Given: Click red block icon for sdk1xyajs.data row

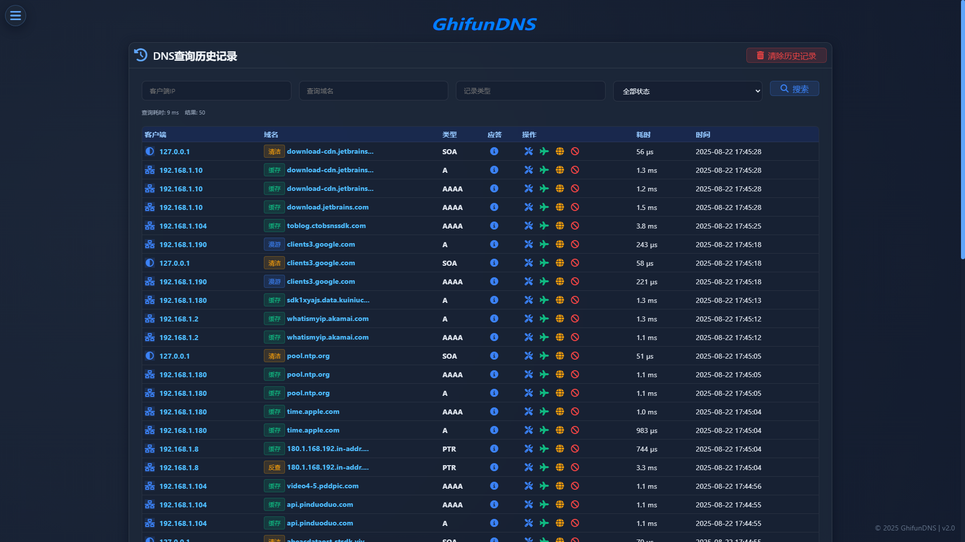Looking at the screenshot, I should tap(575, 300).
